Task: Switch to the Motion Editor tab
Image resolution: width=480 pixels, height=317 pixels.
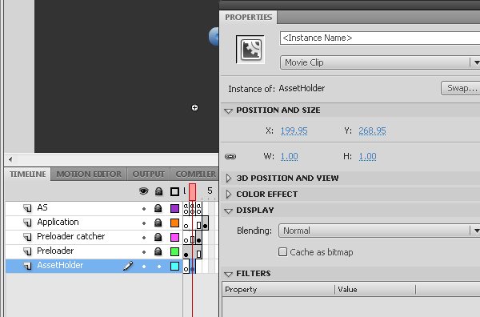Action: 89,174
